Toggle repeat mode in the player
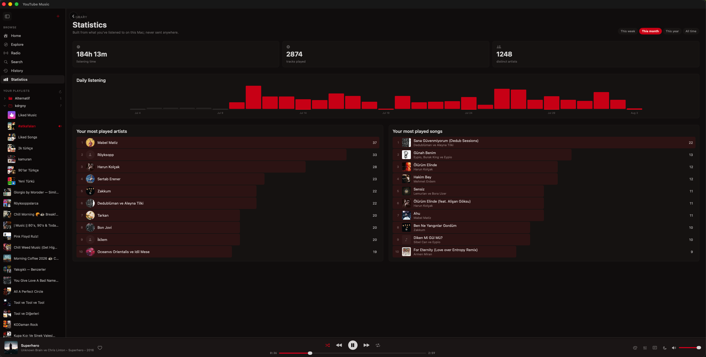This screenshot has width=706, height=357. click(x=378, y=345)
